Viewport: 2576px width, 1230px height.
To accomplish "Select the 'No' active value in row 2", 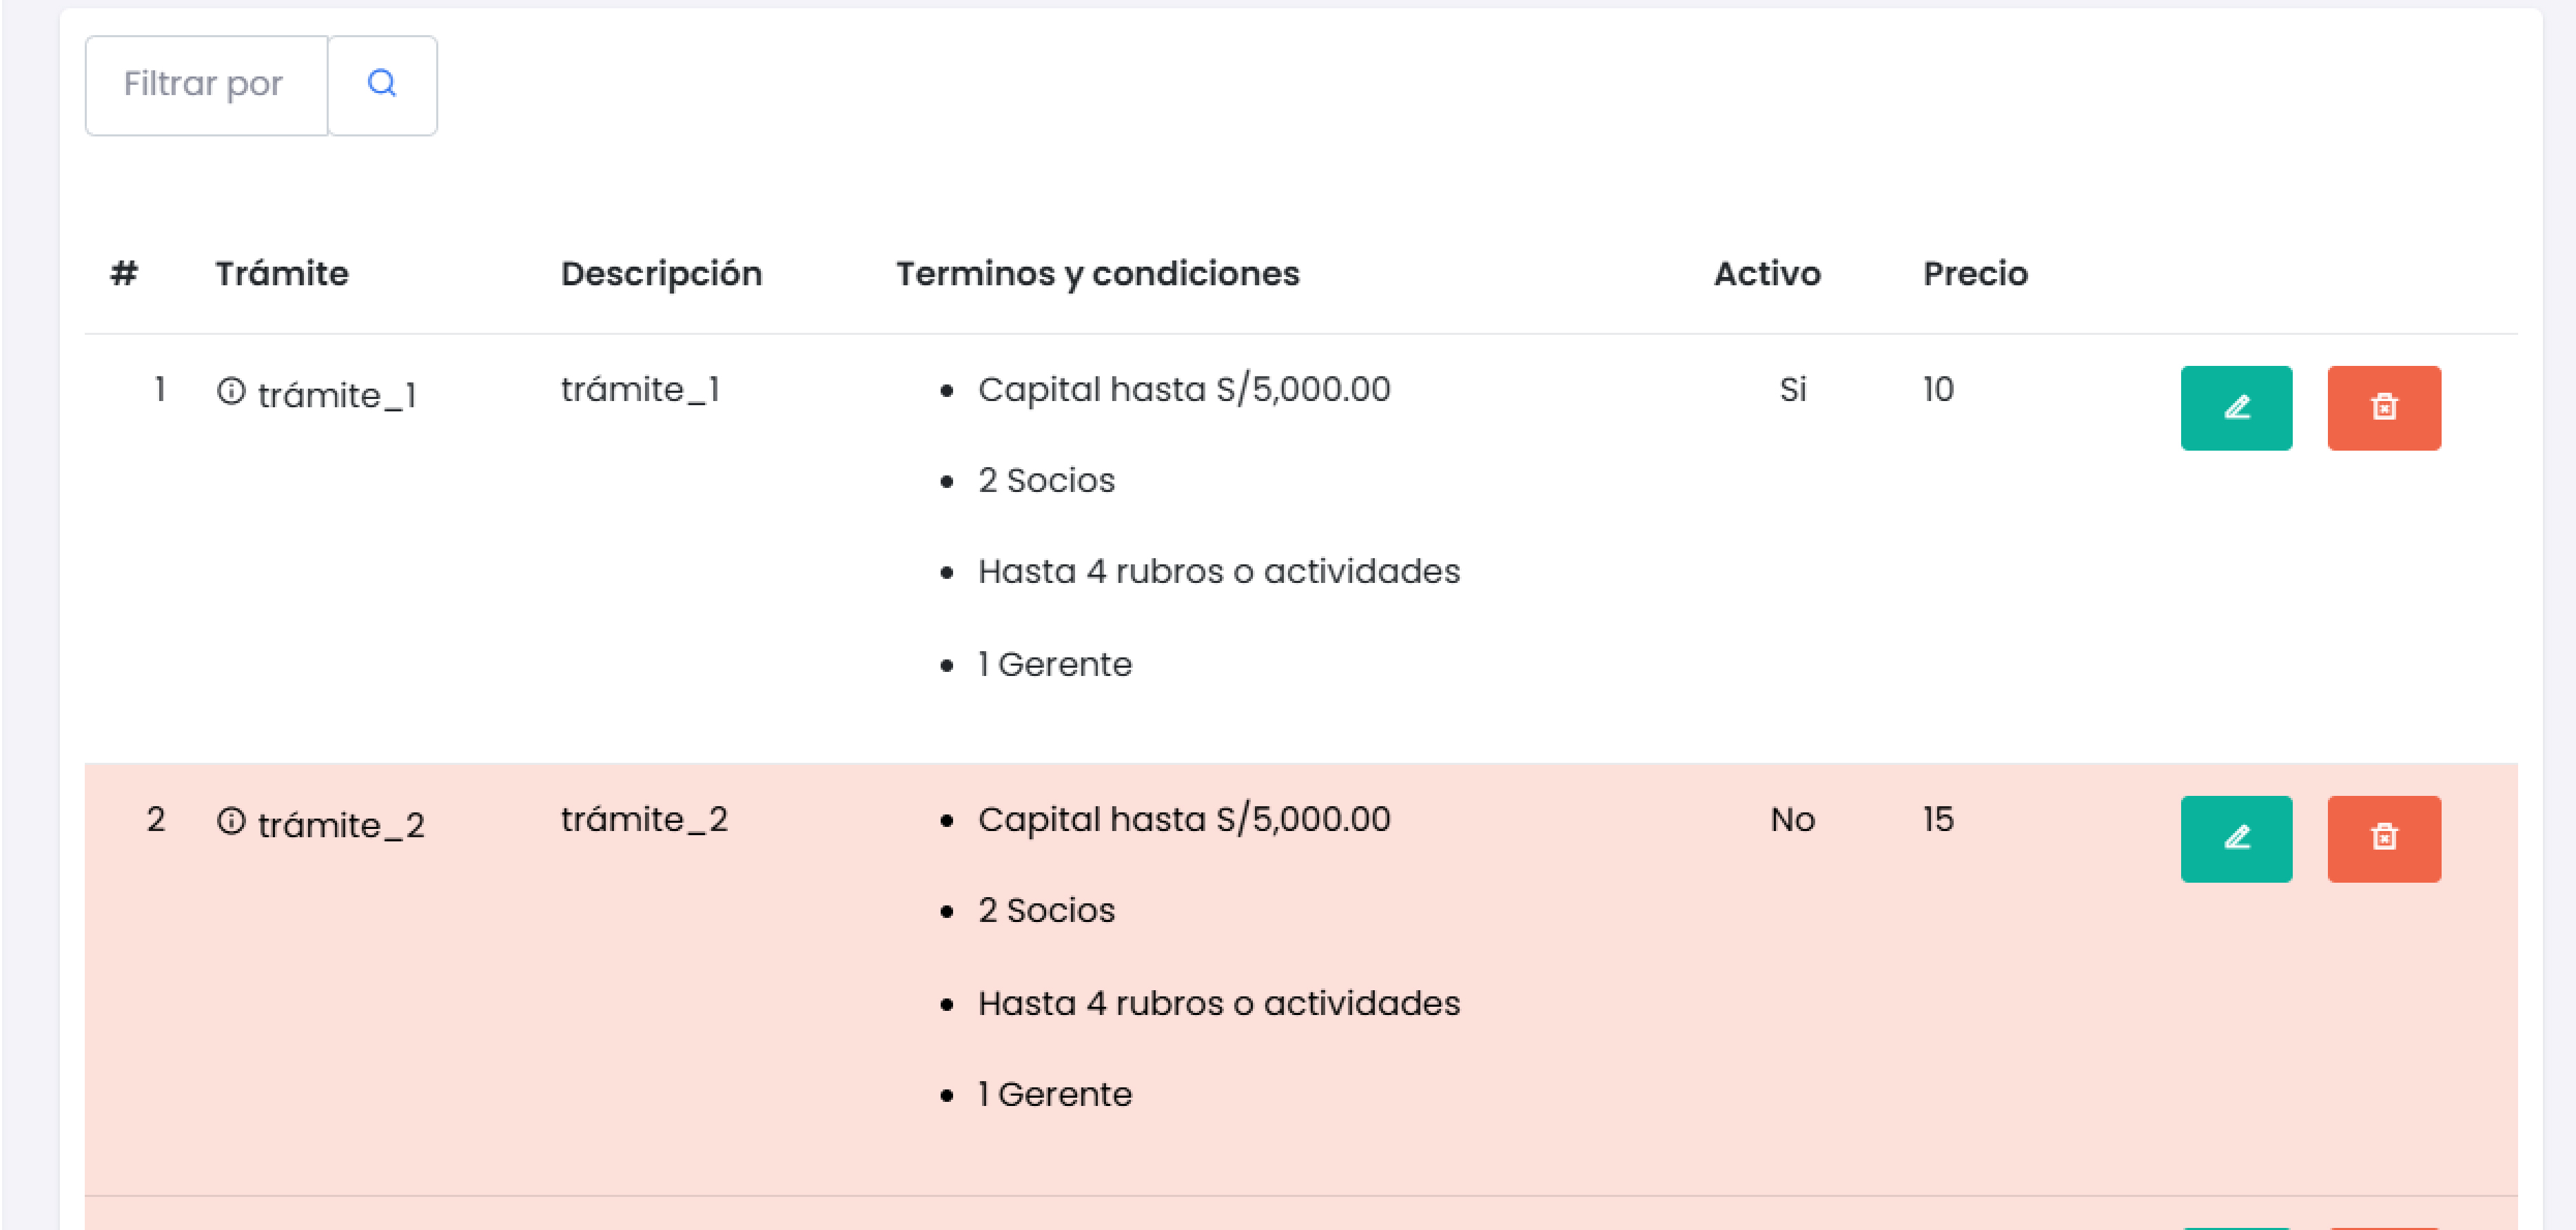I will point(1792,819).
